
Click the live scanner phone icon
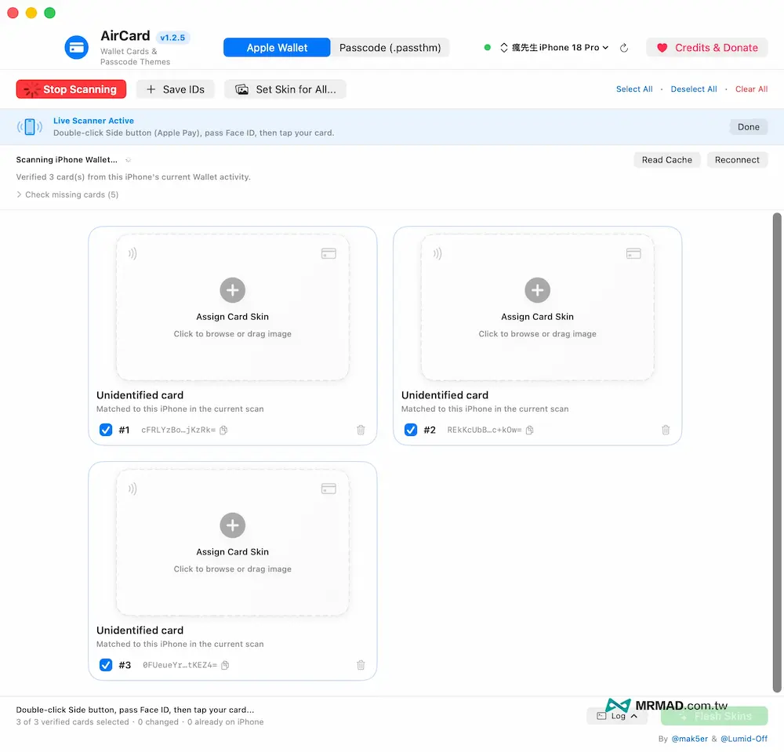(x=30, y=127)
